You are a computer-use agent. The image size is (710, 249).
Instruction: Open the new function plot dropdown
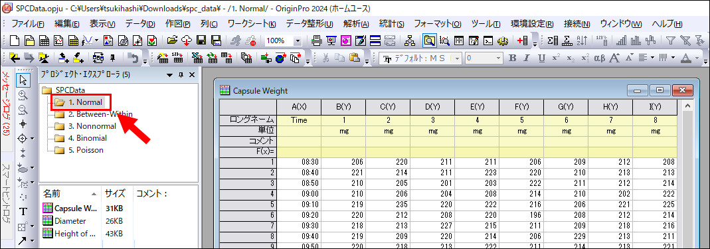click(x=96, y=41)
